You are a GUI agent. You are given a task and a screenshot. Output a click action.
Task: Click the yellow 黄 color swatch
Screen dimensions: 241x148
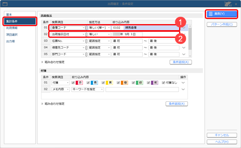109,83
